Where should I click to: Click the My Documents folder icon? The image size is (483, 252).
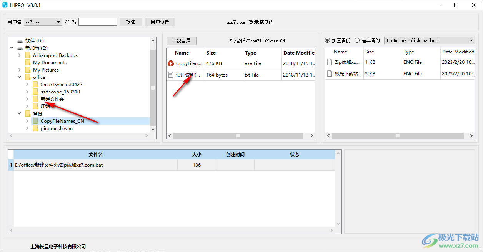tap(28, 63)
